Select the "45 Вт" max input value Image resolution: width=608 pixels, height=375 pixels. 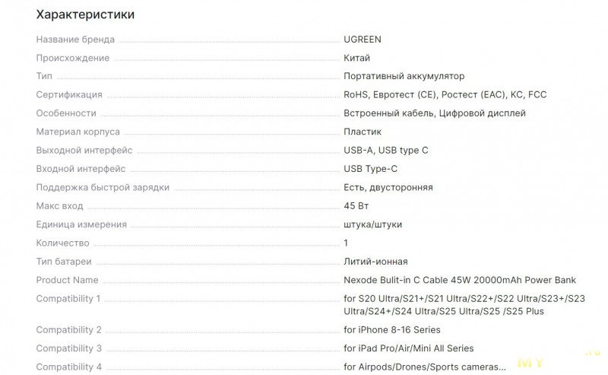pyautogui.click(x=356, y=206)
